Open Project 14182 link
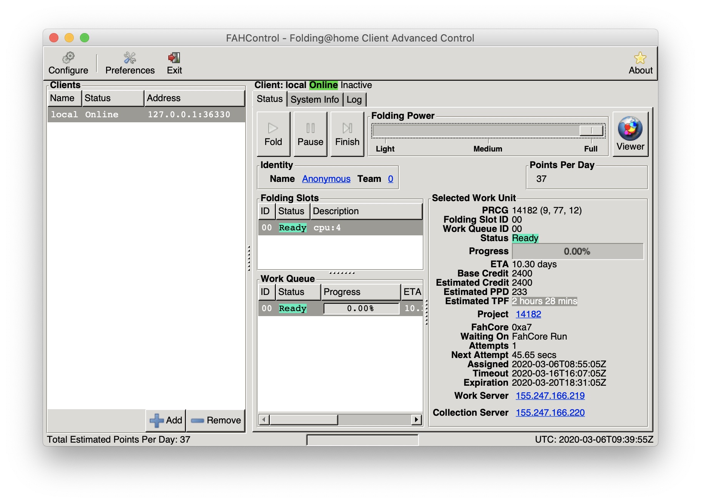The image size is (701, 503). (528, 314)
